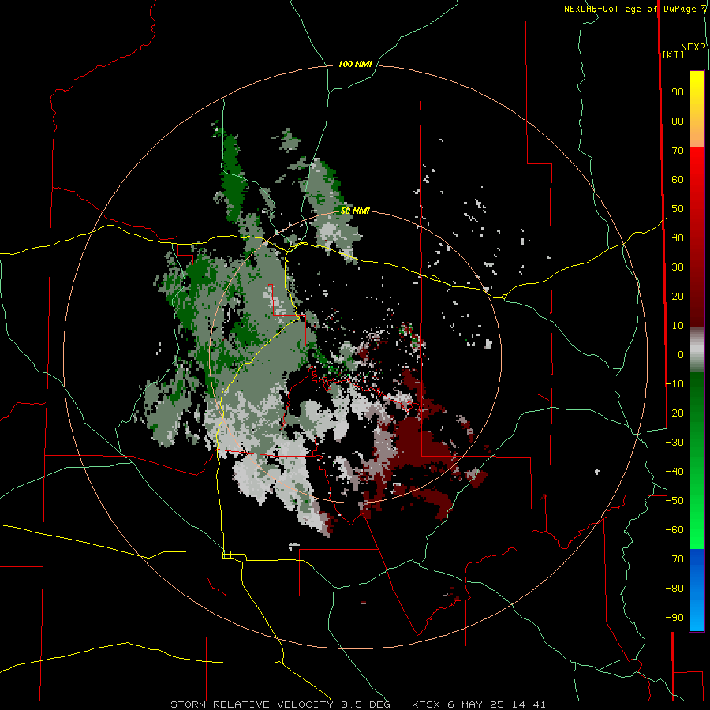Click the 0 value on the velocity scale

coord(681,354)
